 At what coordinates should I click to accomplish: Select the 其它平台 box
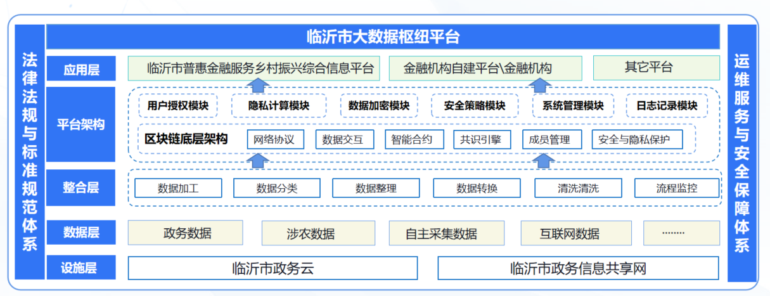click(656, 68)
